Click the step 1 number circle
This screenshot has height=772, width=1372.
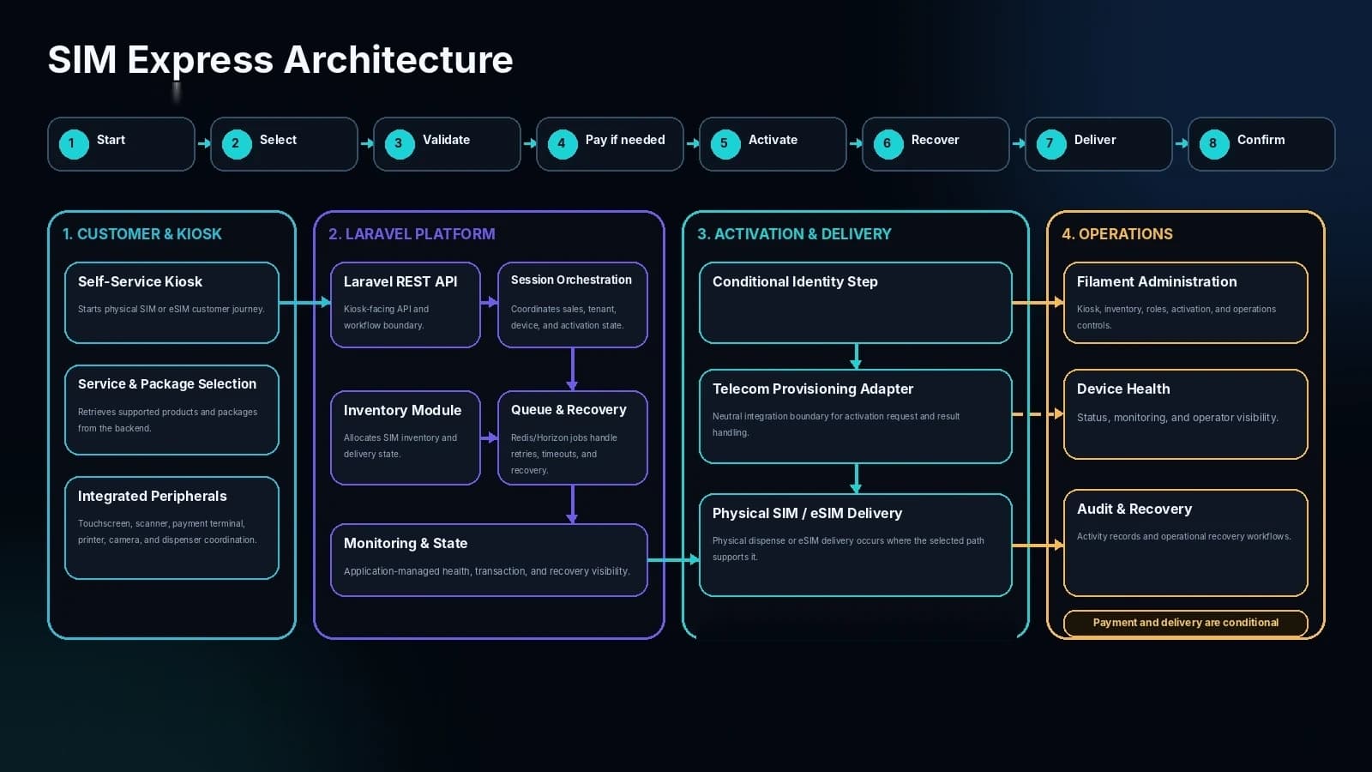(x=73, y=143)
